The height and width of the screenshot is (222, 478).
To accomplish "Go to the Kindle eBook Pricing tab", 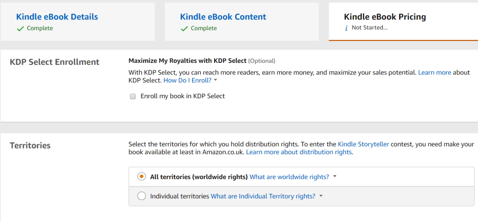I will point(385,17).
